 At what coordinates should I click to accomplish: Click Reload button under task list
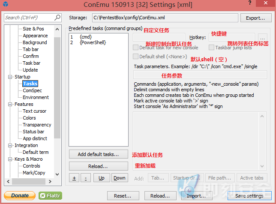pyautogui.click(x=99, y=166)
